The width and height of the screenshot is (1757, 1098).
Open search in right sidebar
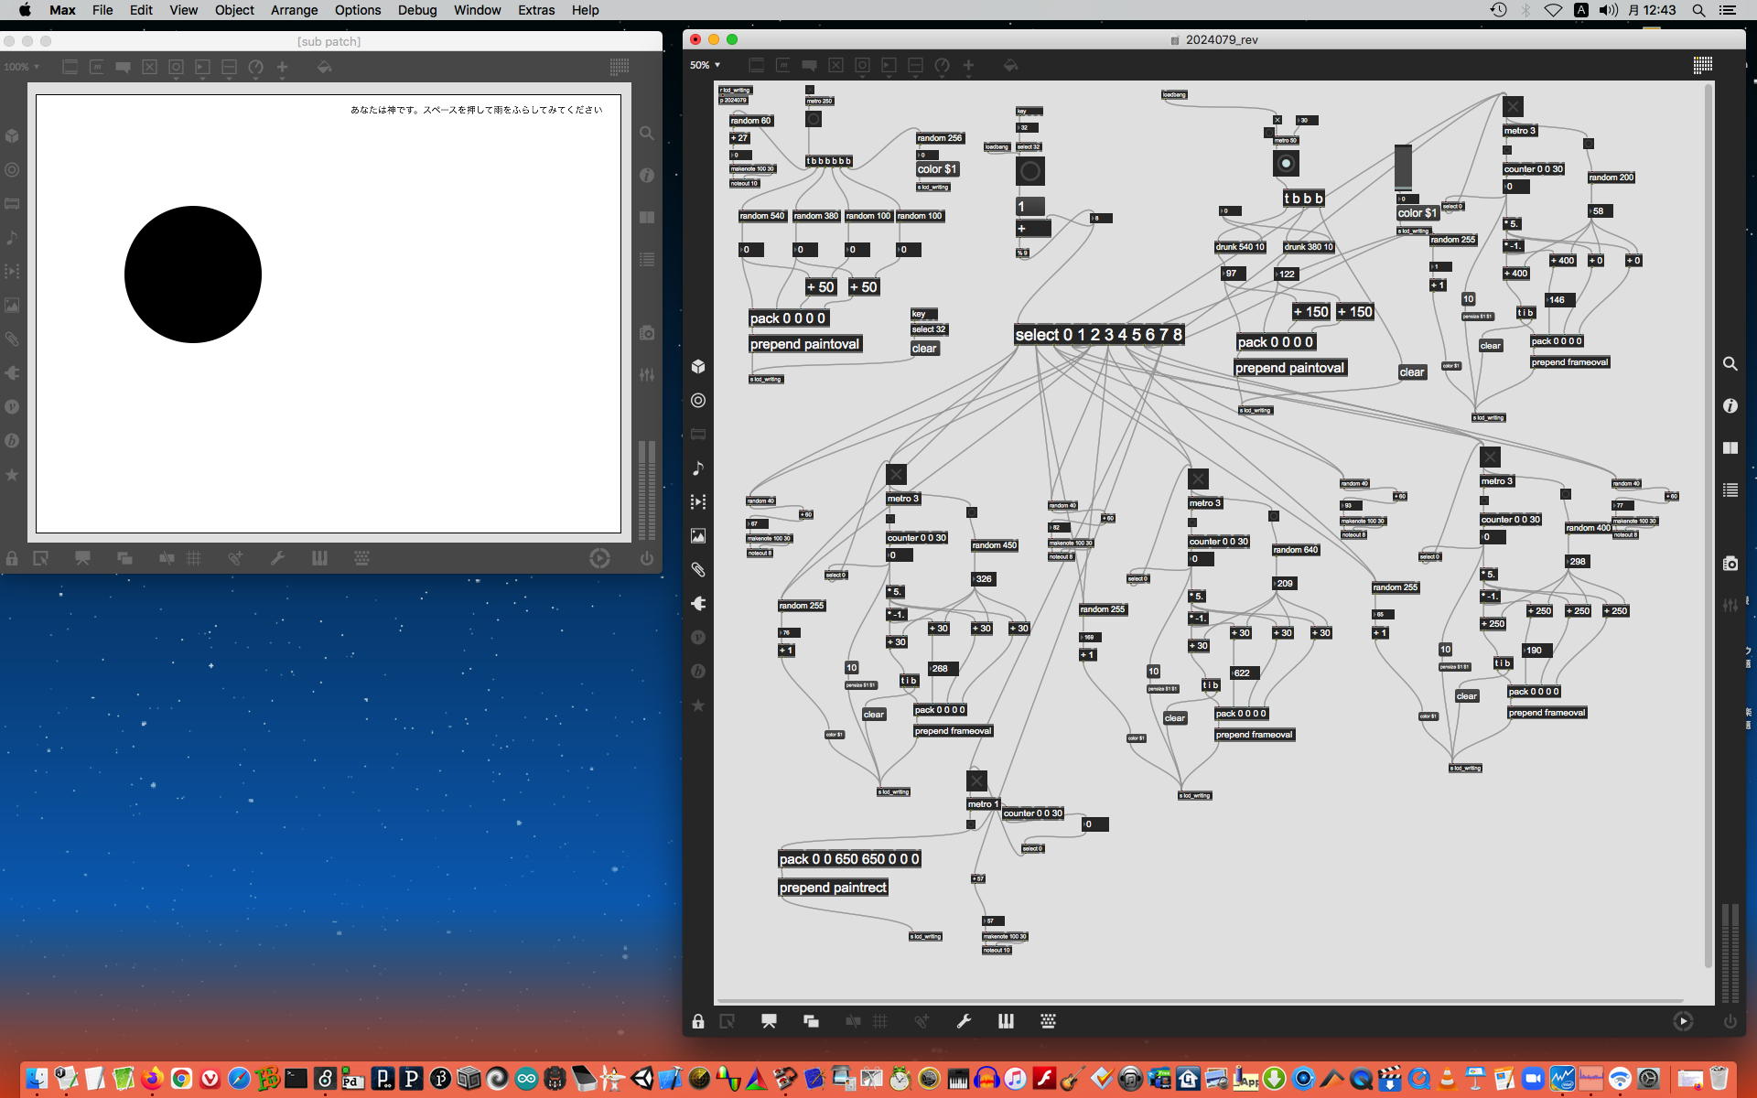pyautogui.click(x=1730, y=364)
